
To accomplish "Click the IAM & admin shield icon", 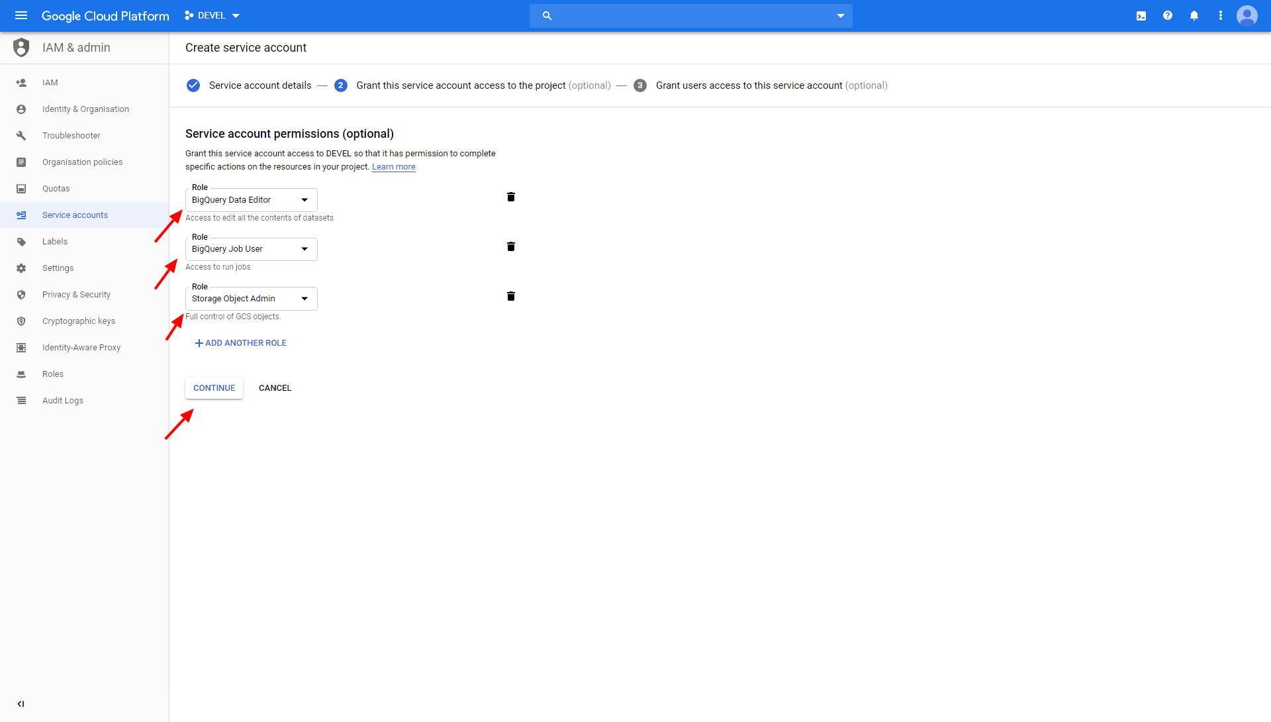I will 21,48.
